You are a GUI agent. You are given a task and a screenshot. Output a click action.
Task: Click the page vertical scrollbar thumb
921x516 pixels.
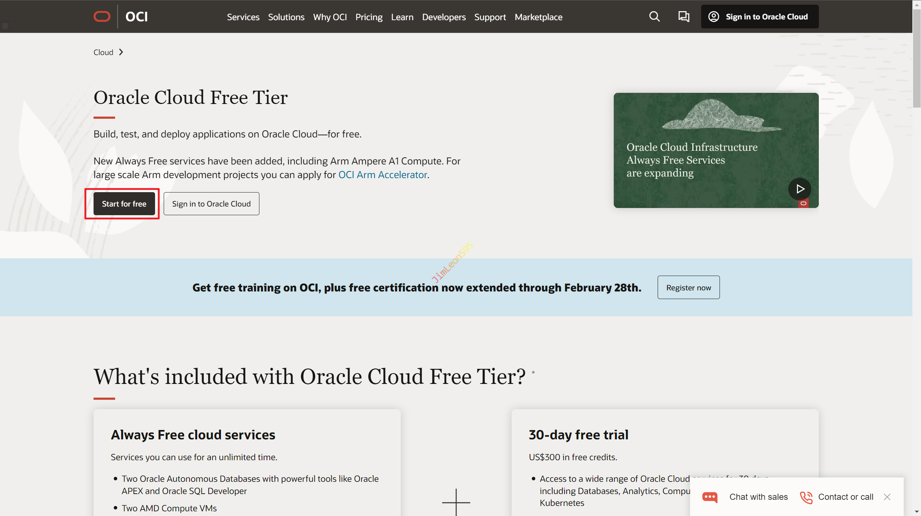tap(916, 58)
